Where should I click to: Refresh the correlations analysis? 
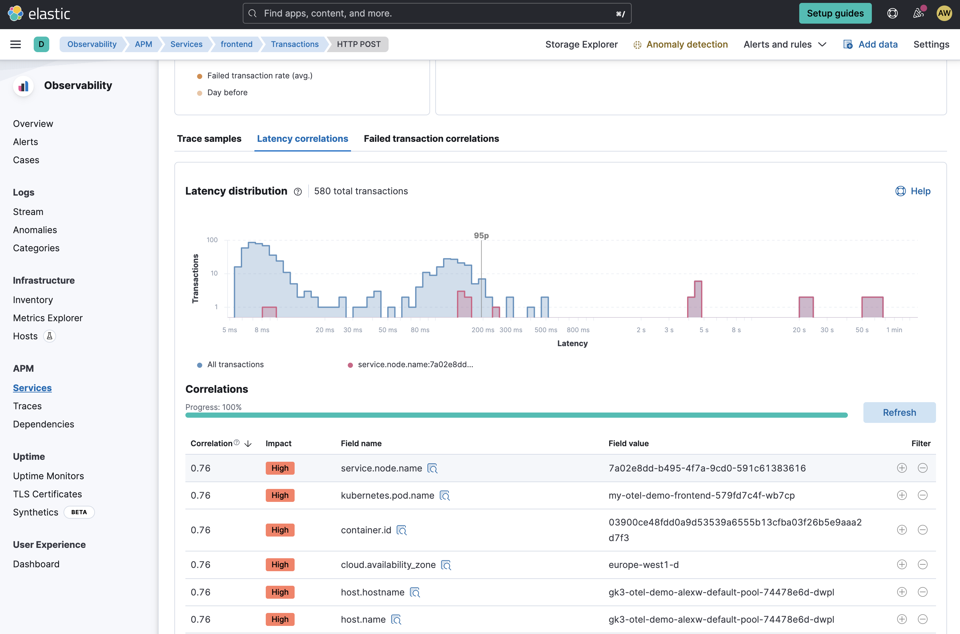tap(899, 413)
